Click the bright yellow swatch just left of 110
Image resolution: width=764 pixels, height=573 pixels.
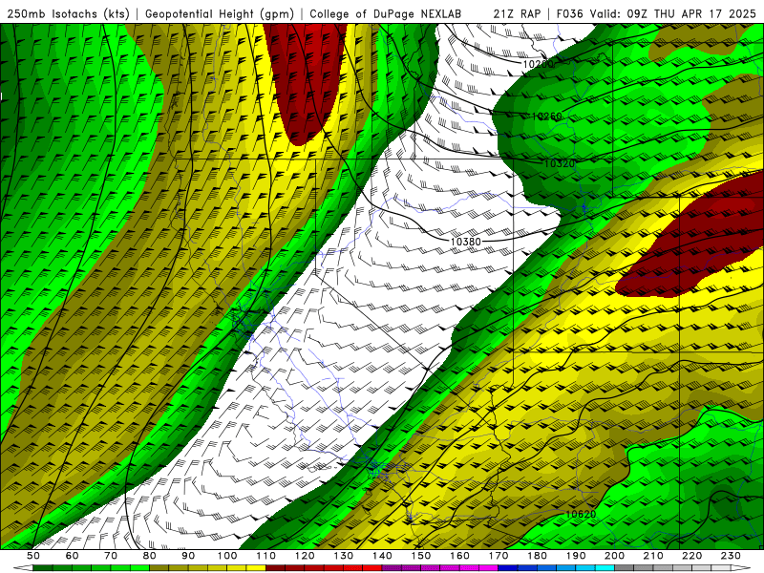pos(256,568)
